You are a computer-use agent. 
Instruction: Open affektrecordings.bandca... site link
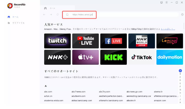(166, 96)
